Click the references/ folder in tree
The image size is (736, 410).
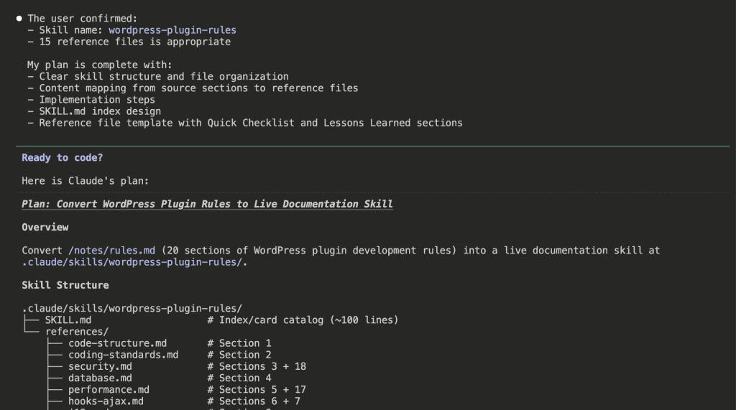click(x=76, y=332)
